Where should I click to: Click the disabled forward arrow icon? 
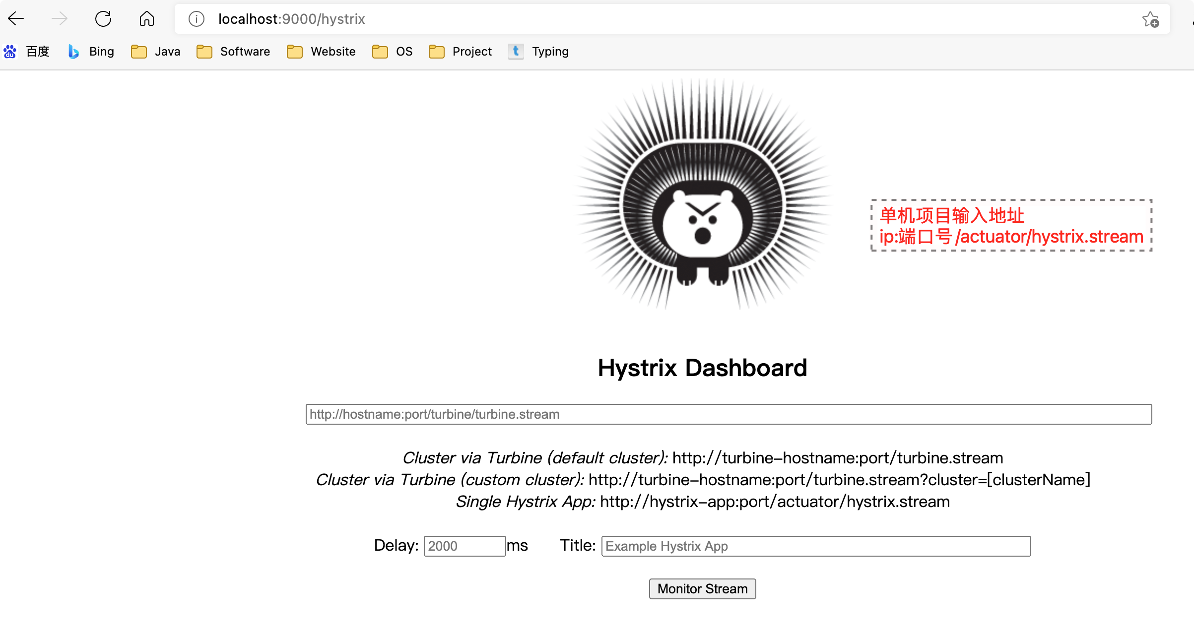click(x=60, y=19)
